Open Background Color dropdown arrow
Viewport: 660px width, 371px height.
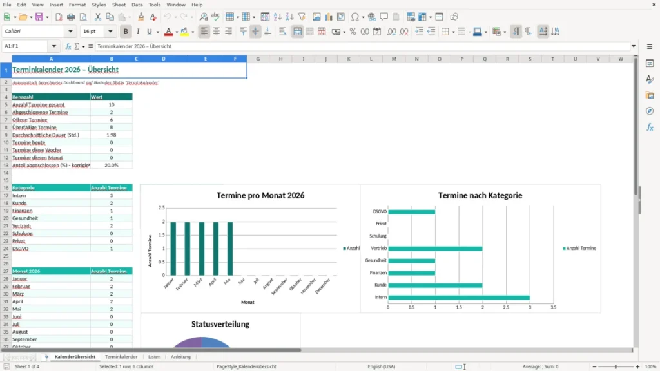pyautogui.click(x=193, y=32)
